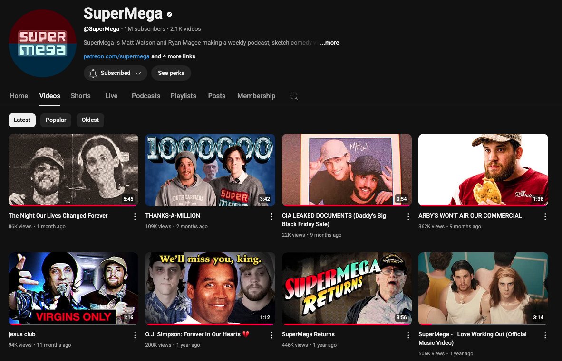Play the We'll miss you, king thumbnail
Screen dimensions: 562x361
click(x=210, y=288)
